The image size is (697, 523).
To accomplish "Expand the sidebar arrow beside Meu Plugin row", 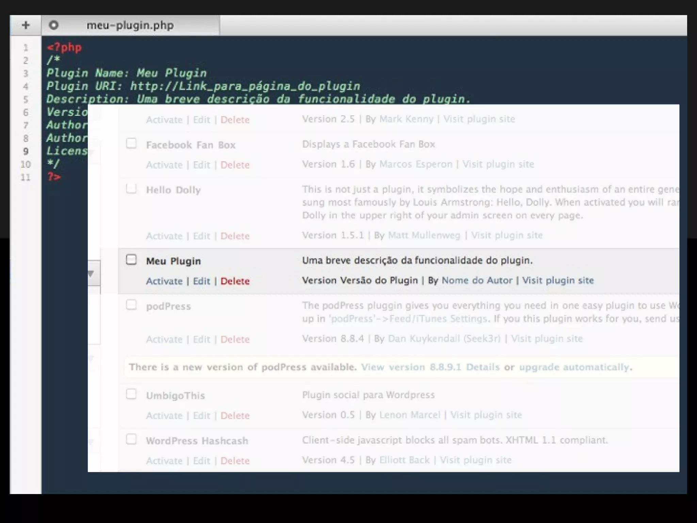I will (91, 273).
